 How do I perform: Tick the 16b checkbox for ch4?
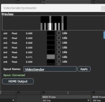click(59, 52)
